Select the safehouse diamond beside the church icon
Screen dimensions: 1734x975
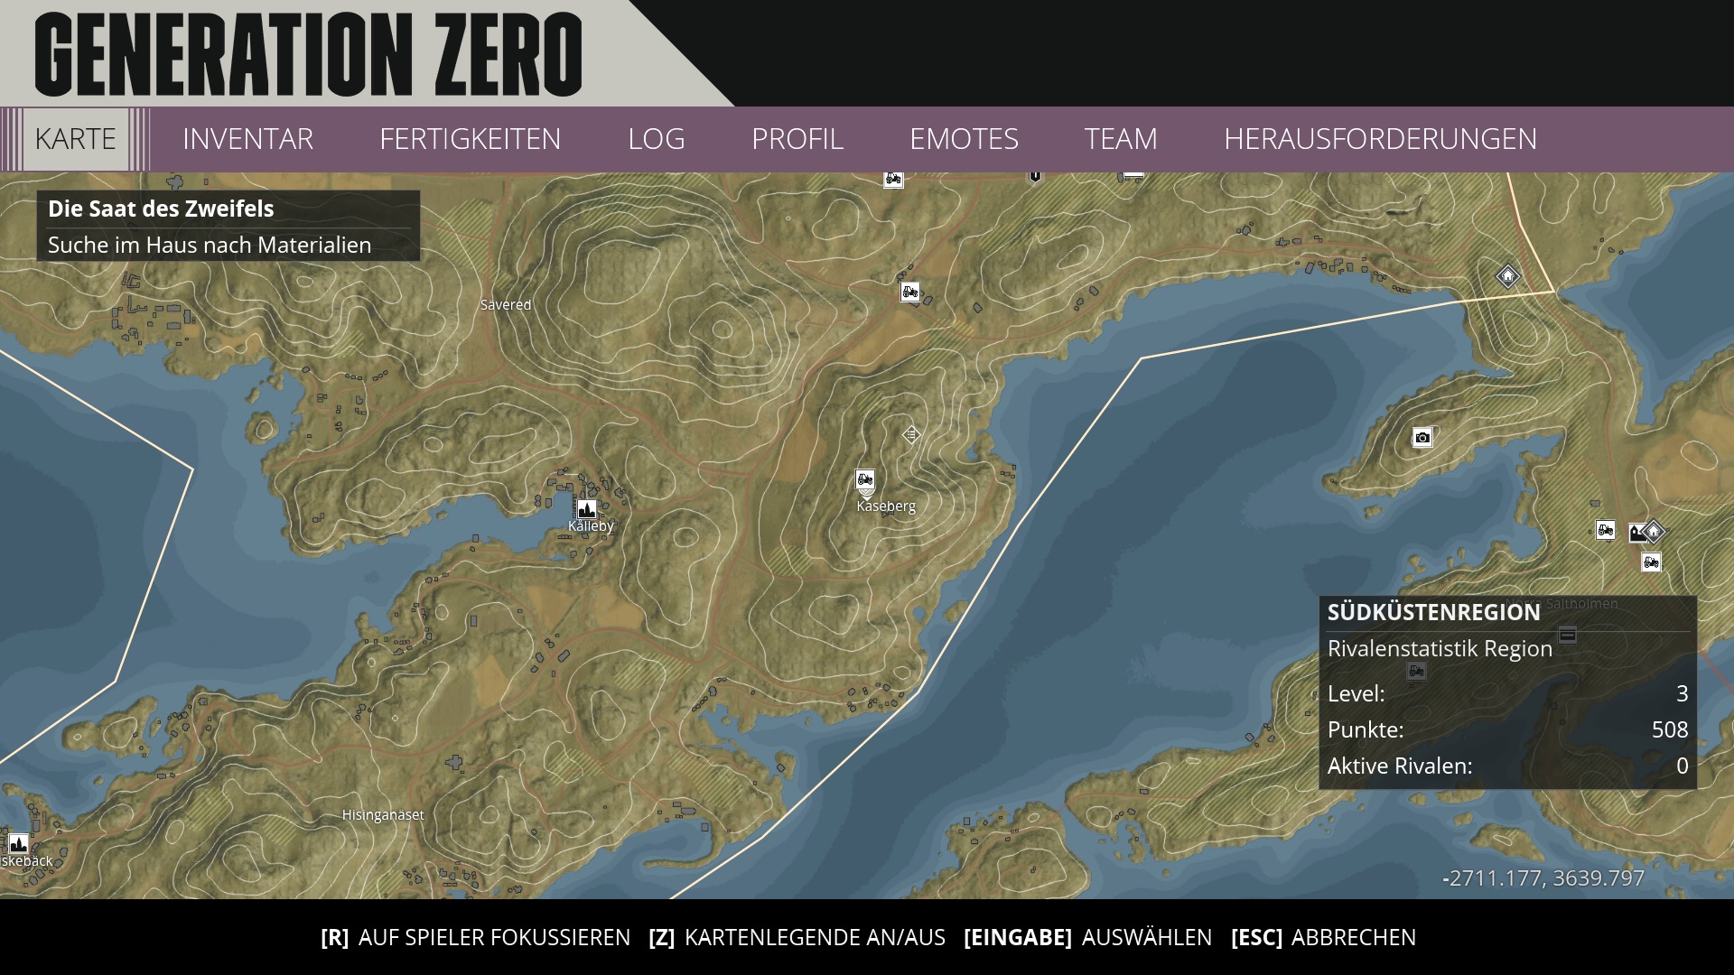(1654, 532)
